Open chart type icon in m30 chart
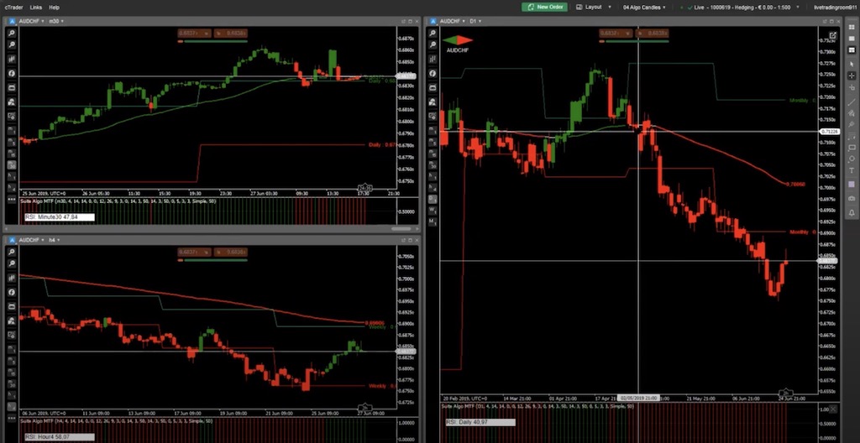This screenshot has width=860, height=443. 12,59
